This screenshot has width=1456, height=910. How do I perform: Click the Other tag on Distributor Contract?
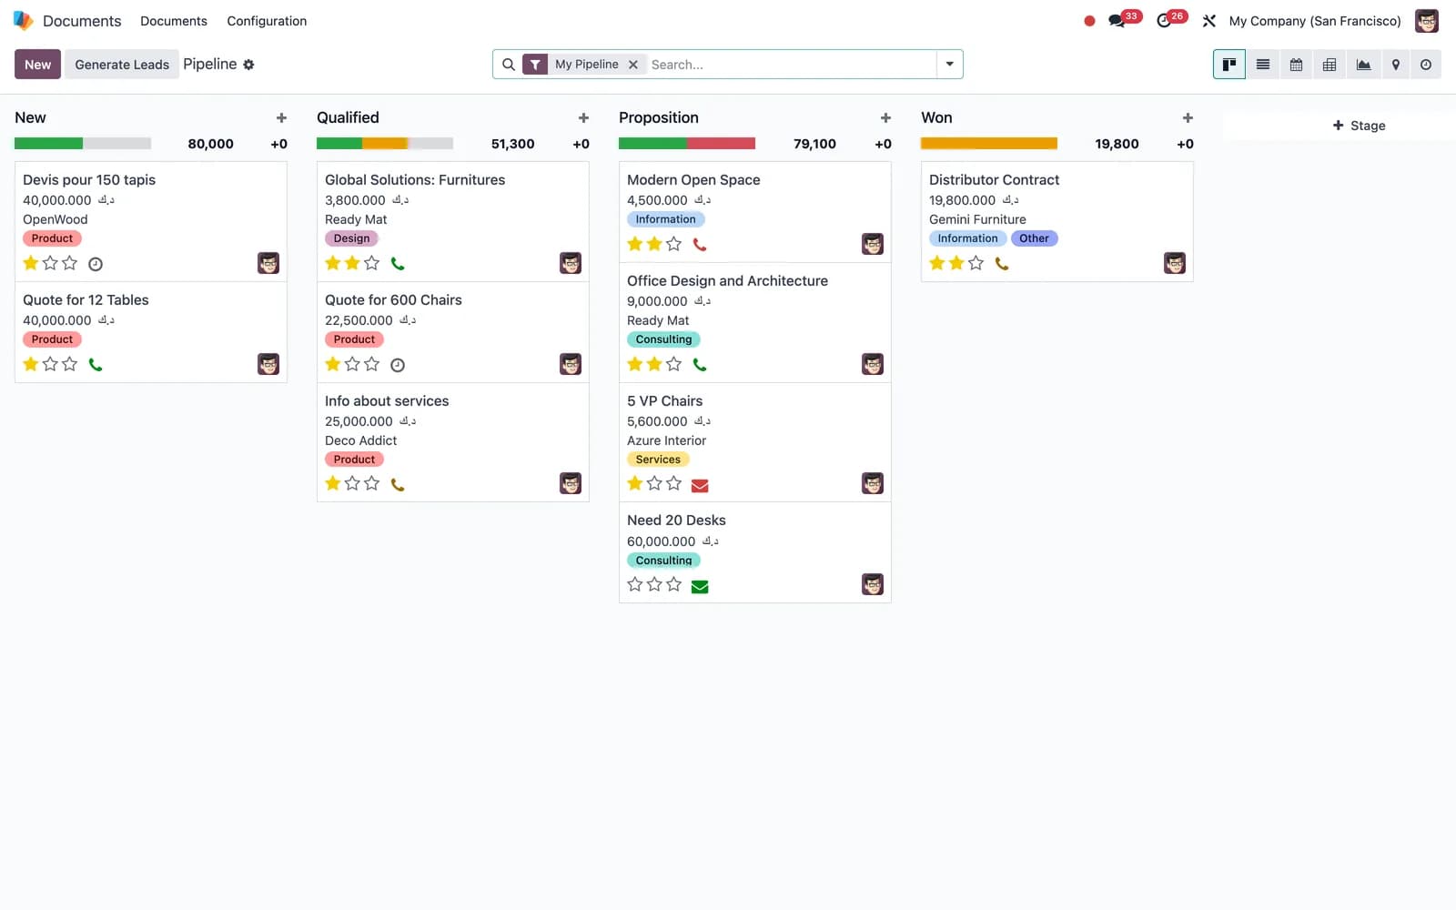(1034, 238)
